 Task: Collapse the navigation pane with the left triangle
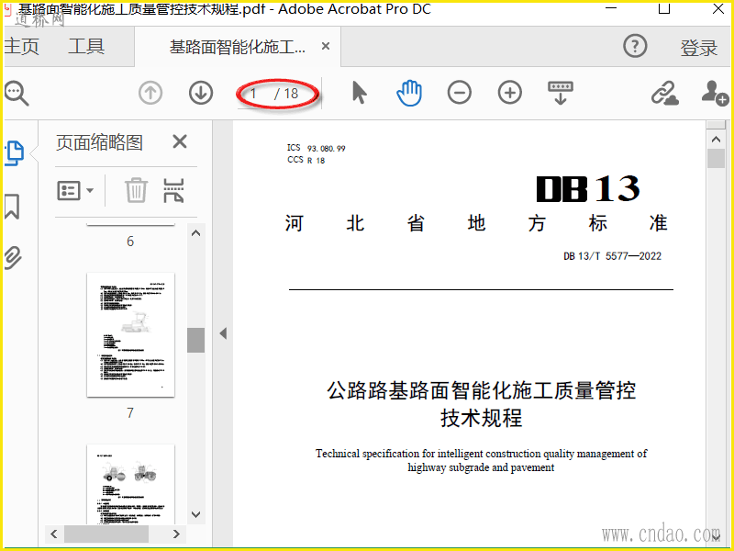223,333
